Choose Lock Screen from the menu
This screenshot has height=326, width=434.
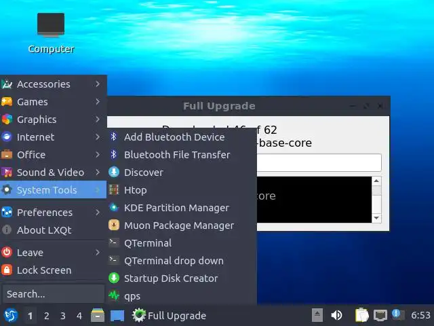[53, 270]
